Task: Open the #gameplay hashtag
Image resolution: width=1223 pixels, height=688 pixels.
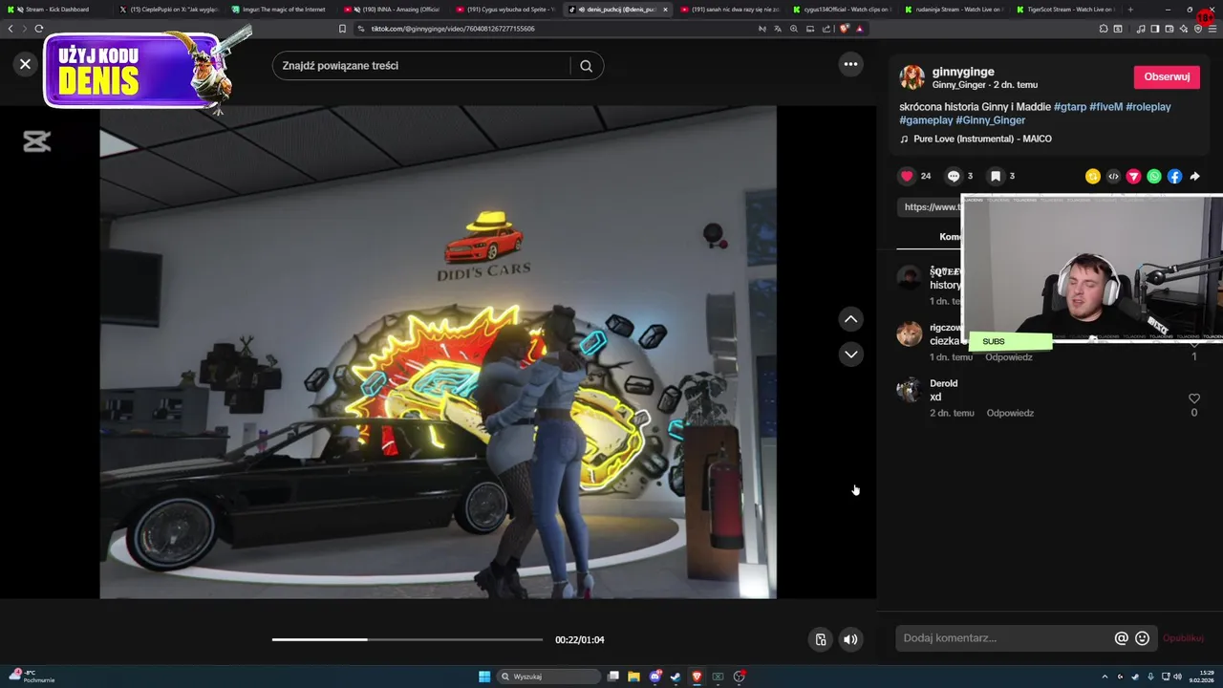Action: (x=926, y=120)
